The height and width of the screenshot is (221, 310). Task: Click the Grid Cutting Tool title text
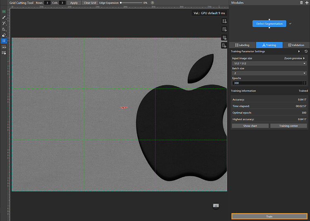21,3
